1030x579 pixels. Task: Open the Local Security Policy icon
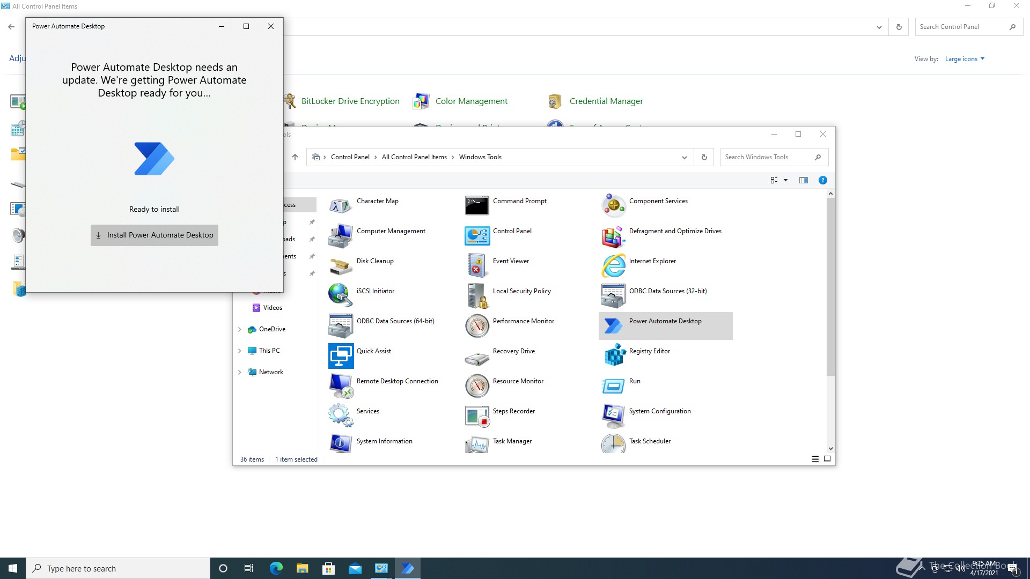pos(477,295)
